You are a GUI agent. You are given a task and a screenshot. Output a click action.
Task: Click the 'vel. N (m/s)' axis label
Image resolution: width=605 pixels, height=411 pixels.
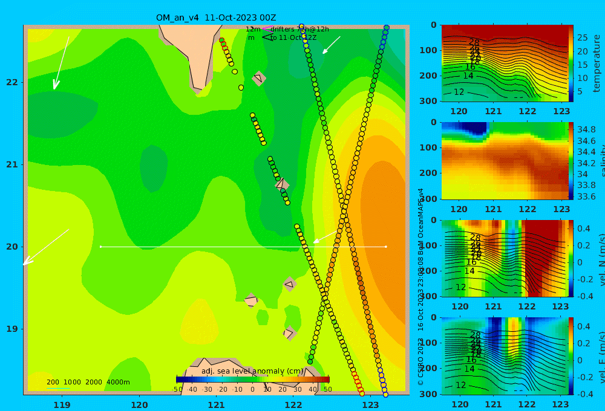[602, 259]
